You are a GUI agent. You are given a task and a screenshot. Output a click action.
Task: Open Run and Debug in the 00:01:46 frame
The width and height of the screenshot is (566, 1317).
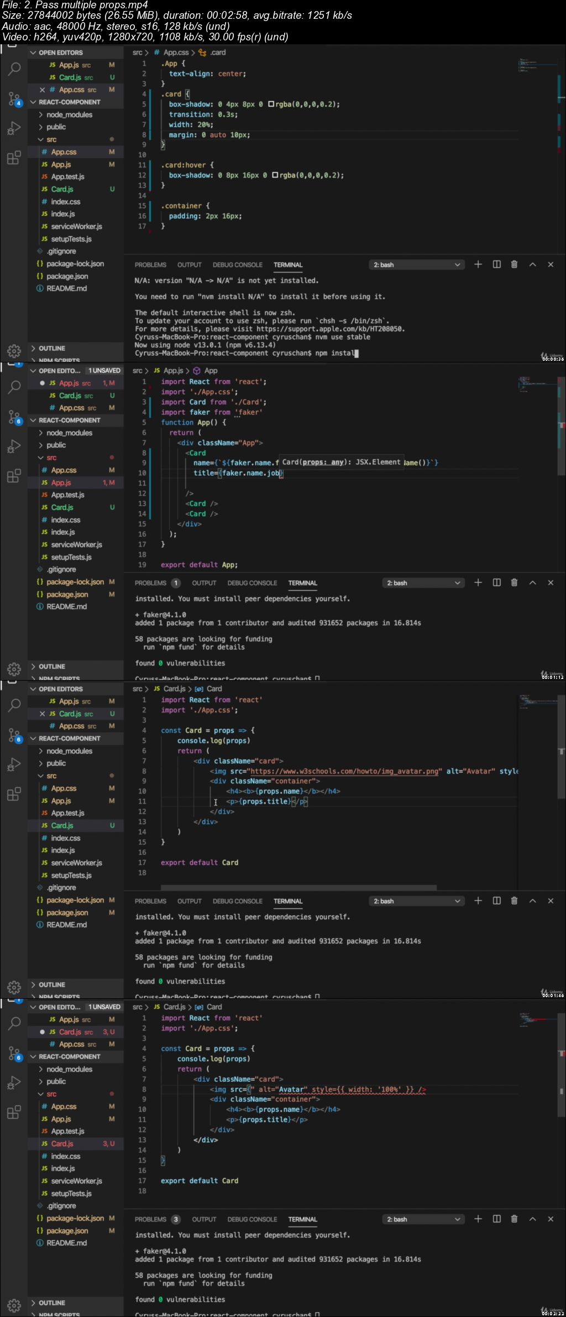tap(14, 765)
